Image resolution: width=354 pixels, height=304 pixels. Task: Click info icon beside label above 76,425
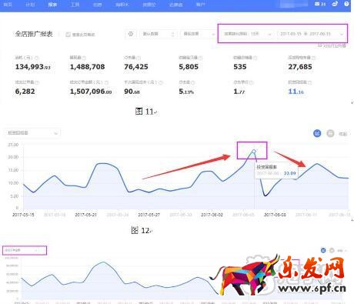tap(139, 58)
